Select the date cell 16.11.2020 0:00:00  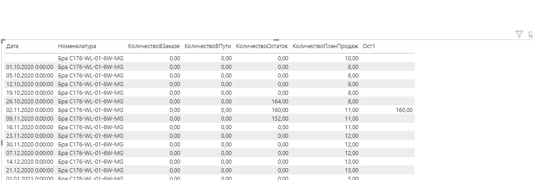(30, 127)
